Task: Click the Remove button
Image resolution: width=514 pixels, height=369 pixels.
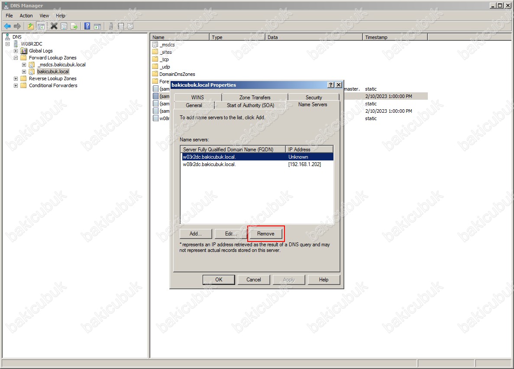Action: click(x=265, y=234)
